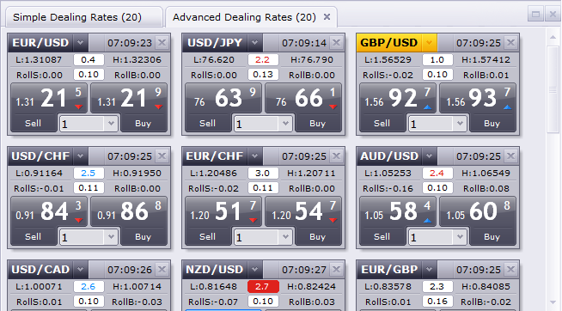Viewport: 562px width, 311px height.
Task: Switch to Simple Dealing Rates tab
Action: [x=77, y=17]
